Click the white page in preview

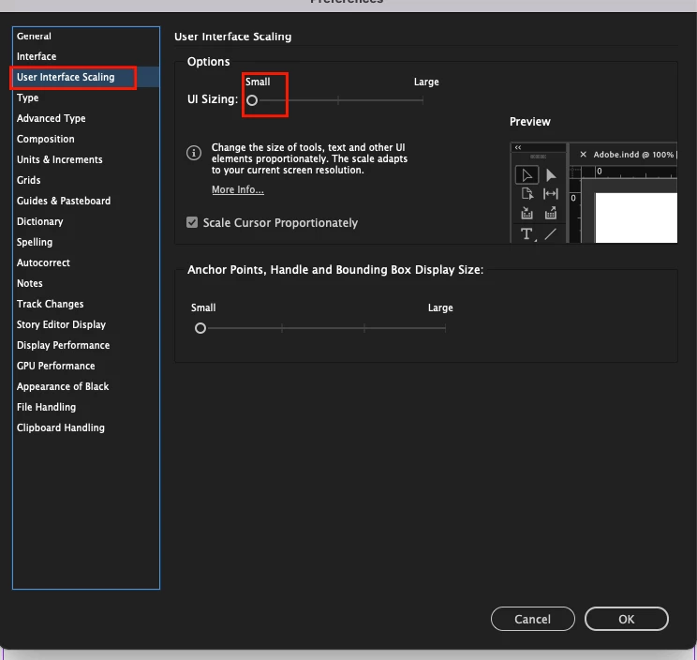[636, 217]
